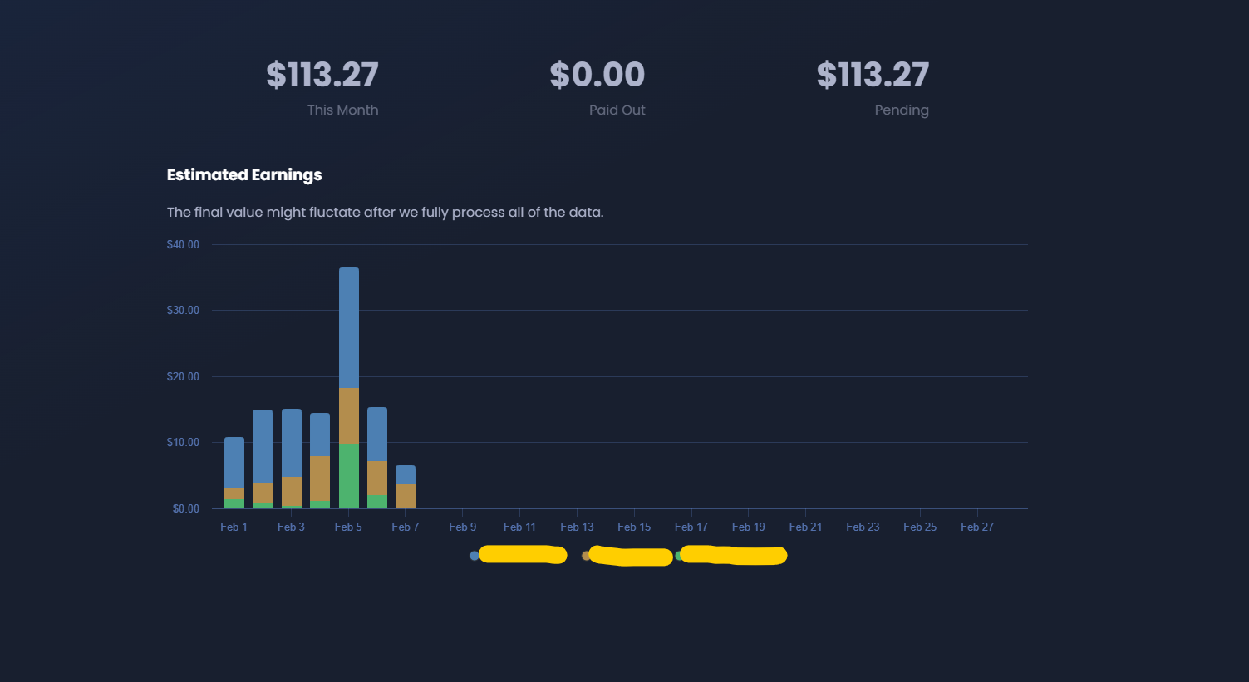Toggle the green legend dot series

(x=679, y=556)
